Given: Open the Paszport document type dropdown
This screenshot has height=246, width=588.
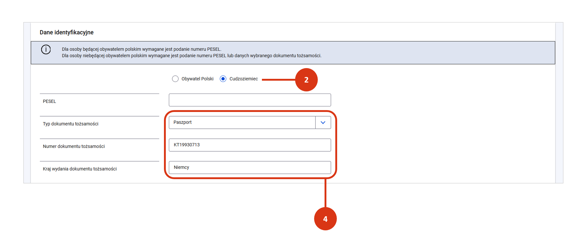Looking at the screenshot, I should coord(242,122).
